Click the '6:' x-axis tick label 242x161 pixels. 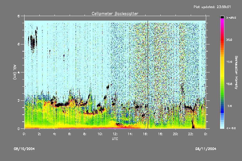(x=70, y=134)
